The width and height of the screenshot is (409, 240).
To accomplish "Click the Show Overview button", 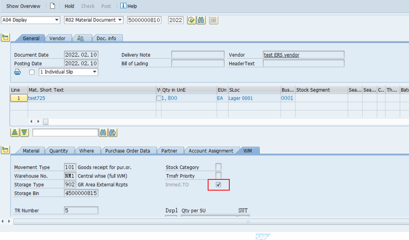I will (23, 6).
